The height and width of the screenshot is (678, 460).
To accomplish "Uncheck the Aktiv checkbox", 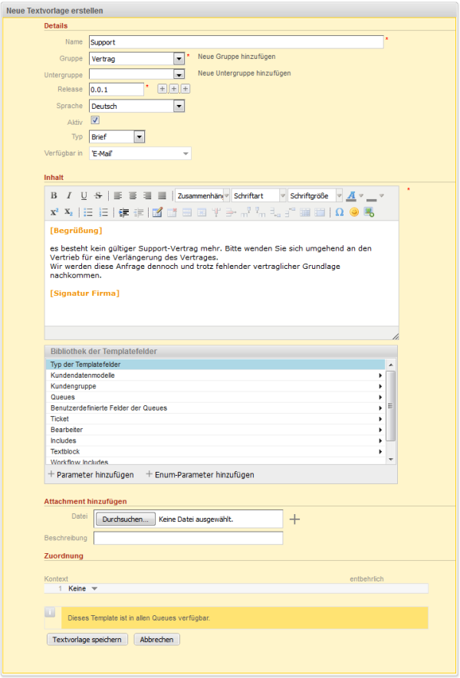I will click(x=94, y=120).
